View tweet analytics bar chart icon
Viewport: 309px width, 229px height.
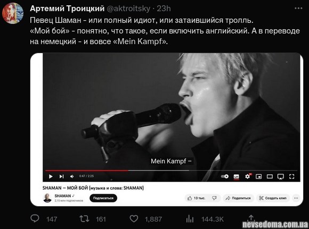190,218
